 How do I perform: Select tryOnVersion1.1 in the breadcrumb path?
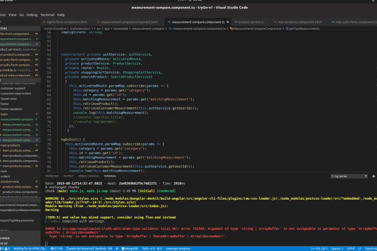click(x=81, y=29)
